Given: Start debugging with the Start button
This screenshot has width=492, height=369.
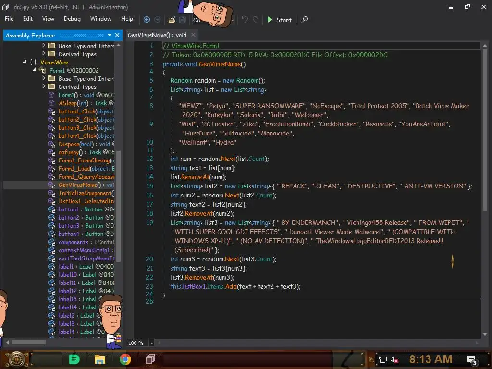Looking at the screenshot, I should coord(279,20).
